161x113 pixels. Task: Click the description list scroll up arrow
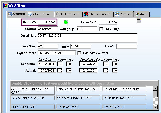[155, 88]
